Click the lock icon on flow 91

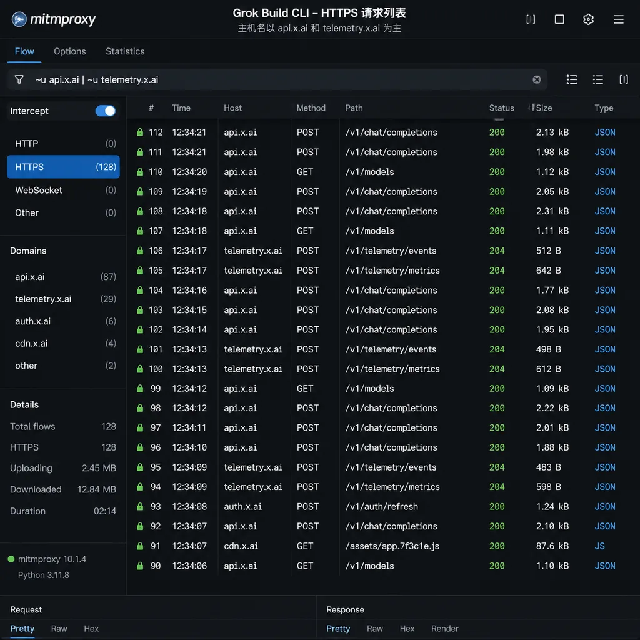coord(140,546)
